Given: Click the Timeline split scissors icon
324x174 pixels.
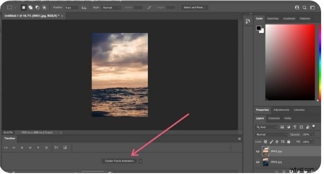Looking at the screenshot, I should (56, 148).
